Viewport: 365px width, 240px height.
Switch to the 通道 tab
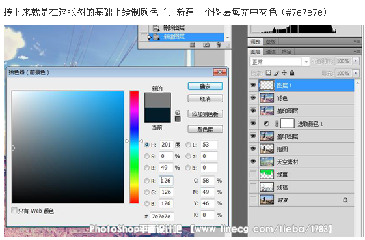pyautogui.click(x=270, y=52)
